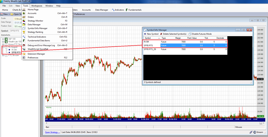The image size is (268, 137).
Task: Click the New Symbol plus icon
Action: click(x=145, y=34)
